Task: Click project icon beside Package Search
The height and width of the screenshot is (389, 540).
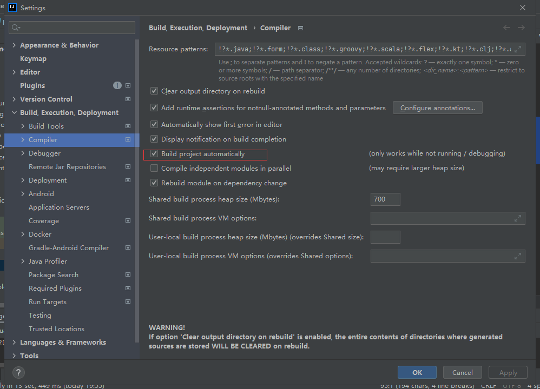Action: pos(128,275)
